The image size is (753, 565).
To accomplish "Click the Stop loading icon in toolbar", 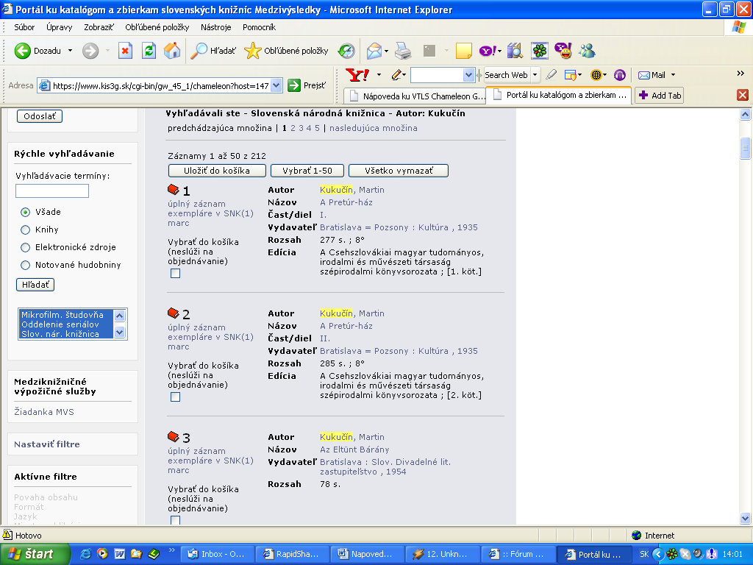I will 125,51.
